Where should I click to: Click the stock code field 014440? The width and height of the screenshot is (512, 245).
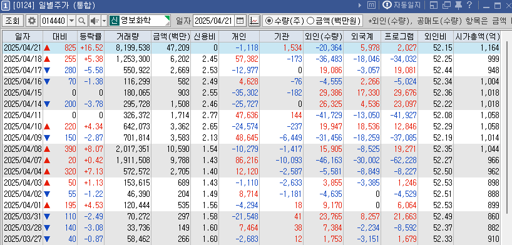54,21
